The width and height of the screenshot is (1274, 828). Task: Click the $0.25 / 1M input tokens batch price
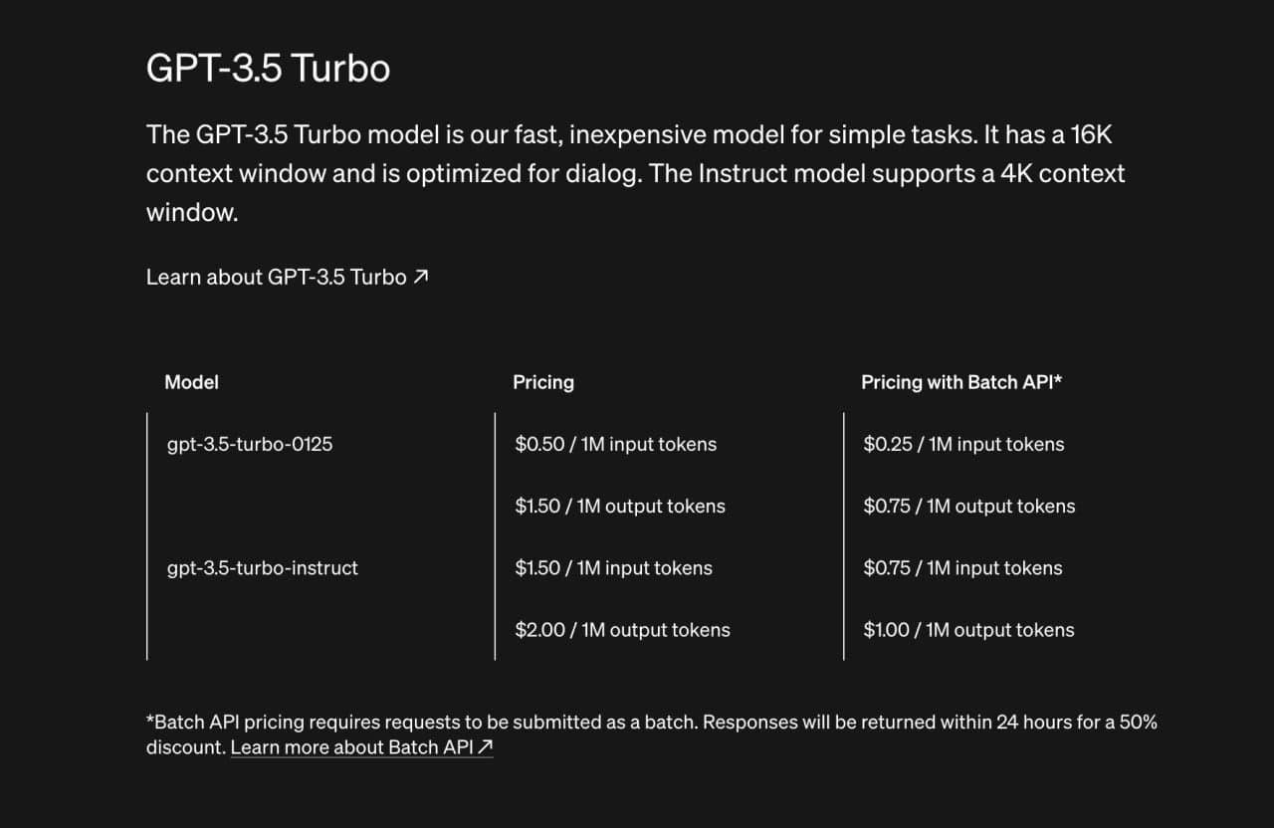coord(963,444)
